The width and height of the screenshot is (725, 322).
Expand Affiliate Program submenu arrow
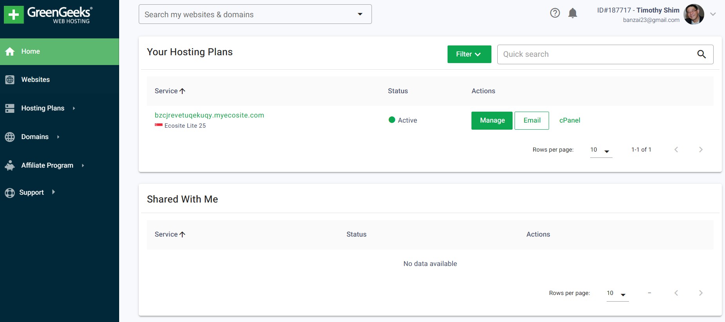click(83, 165)
